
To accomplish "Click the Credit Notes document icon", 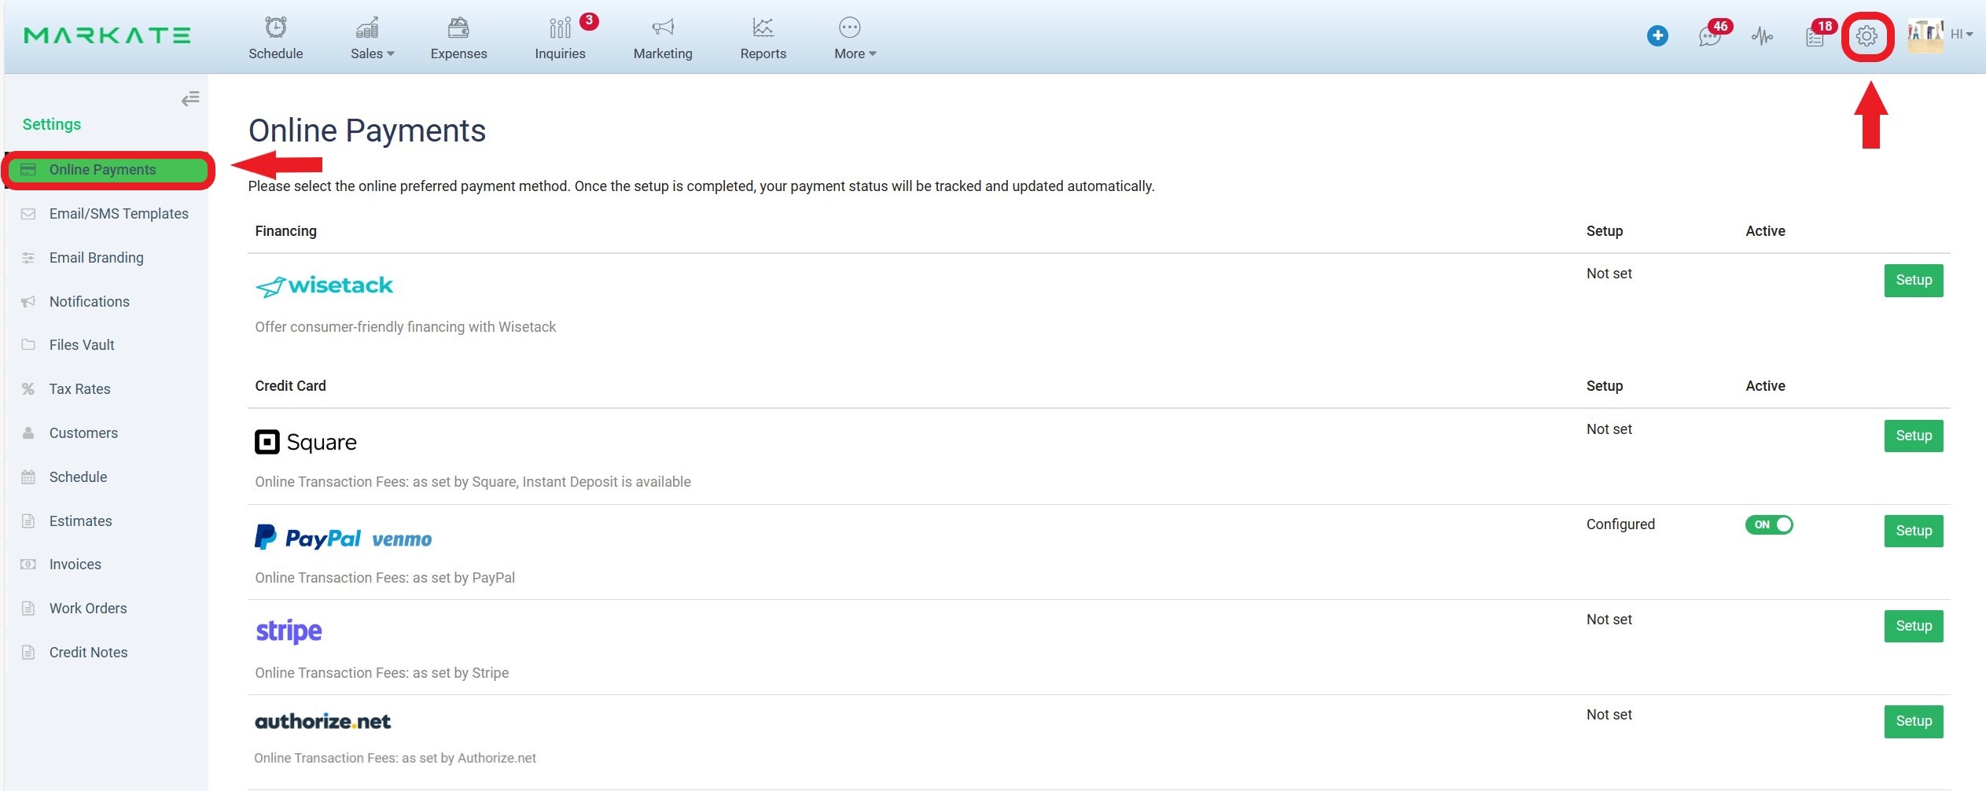I will pyautogui.click(x=28, y=653).
